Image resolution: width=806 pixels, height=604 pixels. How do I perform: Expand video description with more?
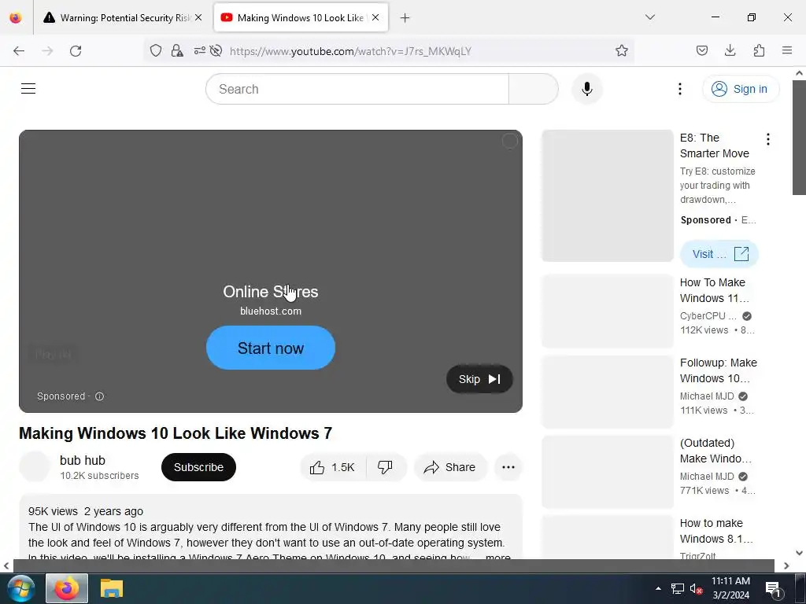coord(497,557)
